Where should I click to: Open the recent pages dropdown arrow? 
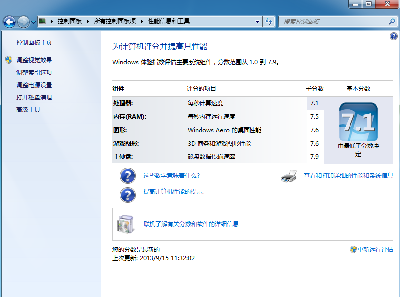[x=33, y=22]
